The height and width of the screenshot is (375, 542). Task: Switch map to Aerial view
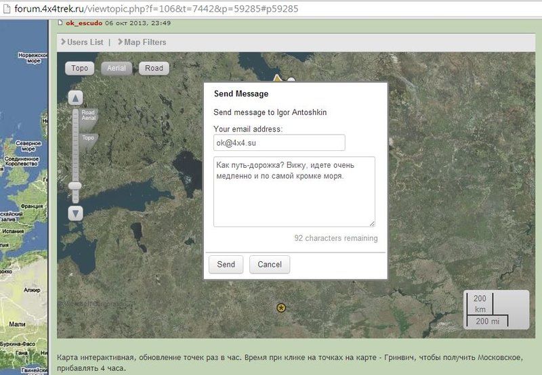tap(117, 68)
